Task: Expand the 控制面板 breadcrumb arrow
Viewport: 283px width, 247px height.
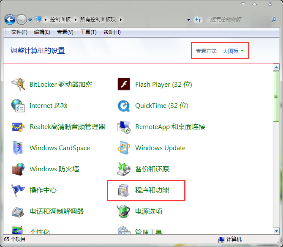Action: 76,19
